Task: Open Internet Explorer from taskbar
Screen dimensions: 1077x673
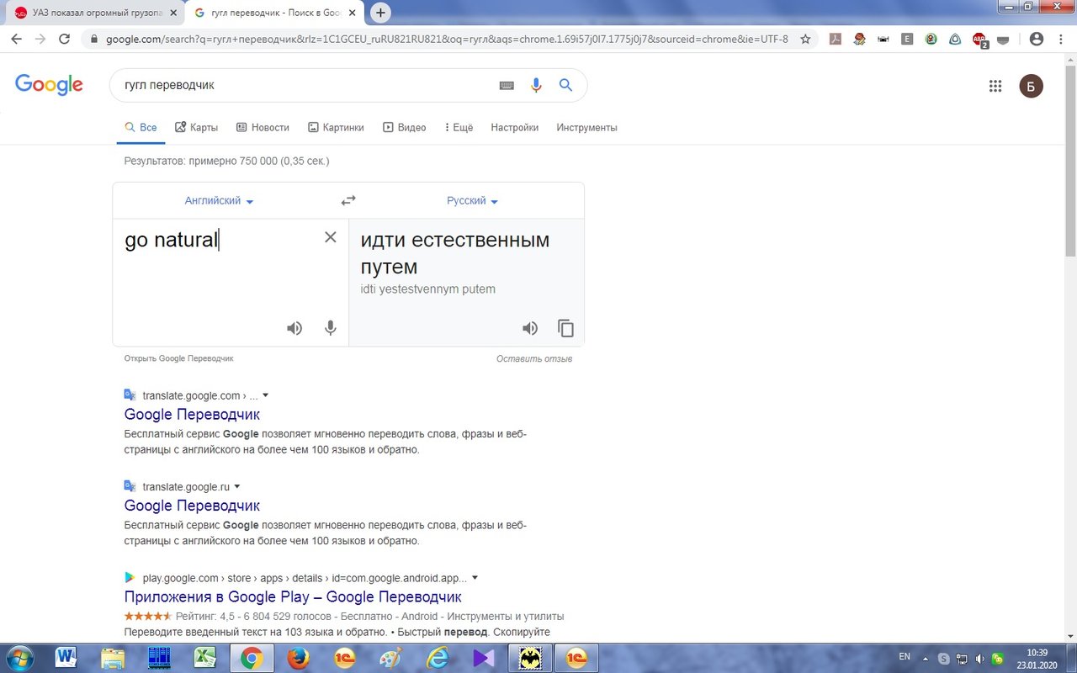Action: [x=436, y=659]
